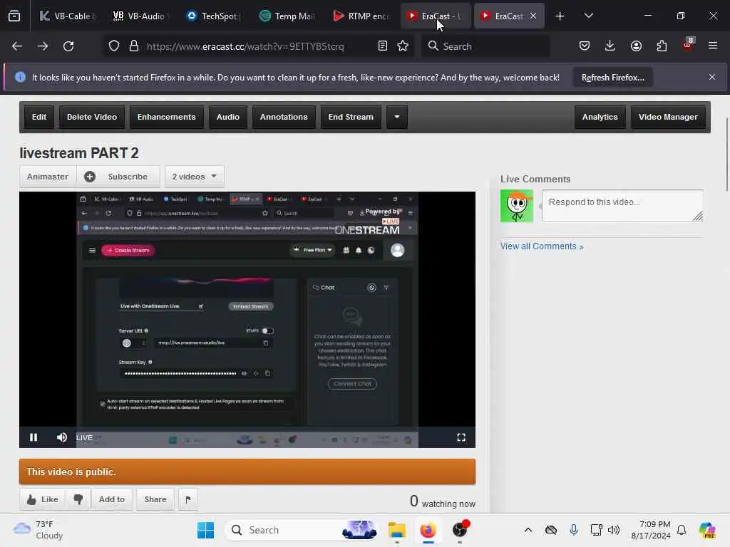Switch to the VB-Cable tab

point(68,16)
